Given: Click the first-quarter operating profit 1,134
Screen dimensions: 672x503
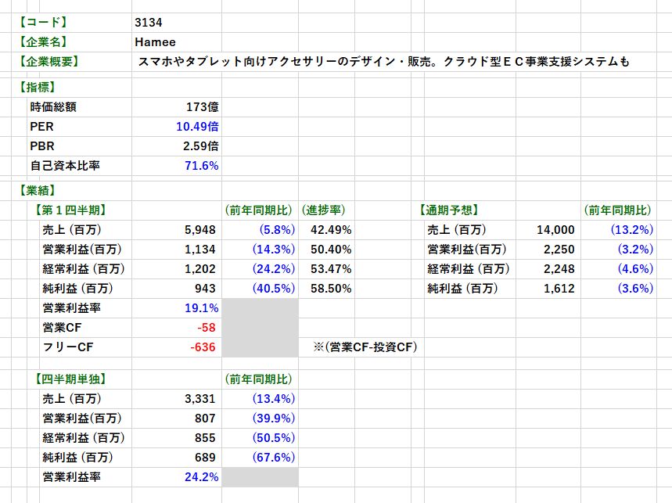Looking at the screenshot, I should coord(199,250).
